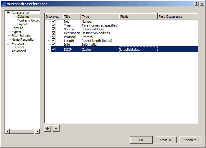Click the minus button to remove column

[x=56, y=129]
